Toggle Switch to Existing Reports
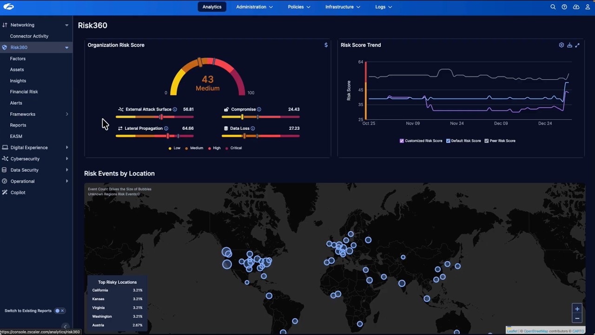 [x=59, y=311]
